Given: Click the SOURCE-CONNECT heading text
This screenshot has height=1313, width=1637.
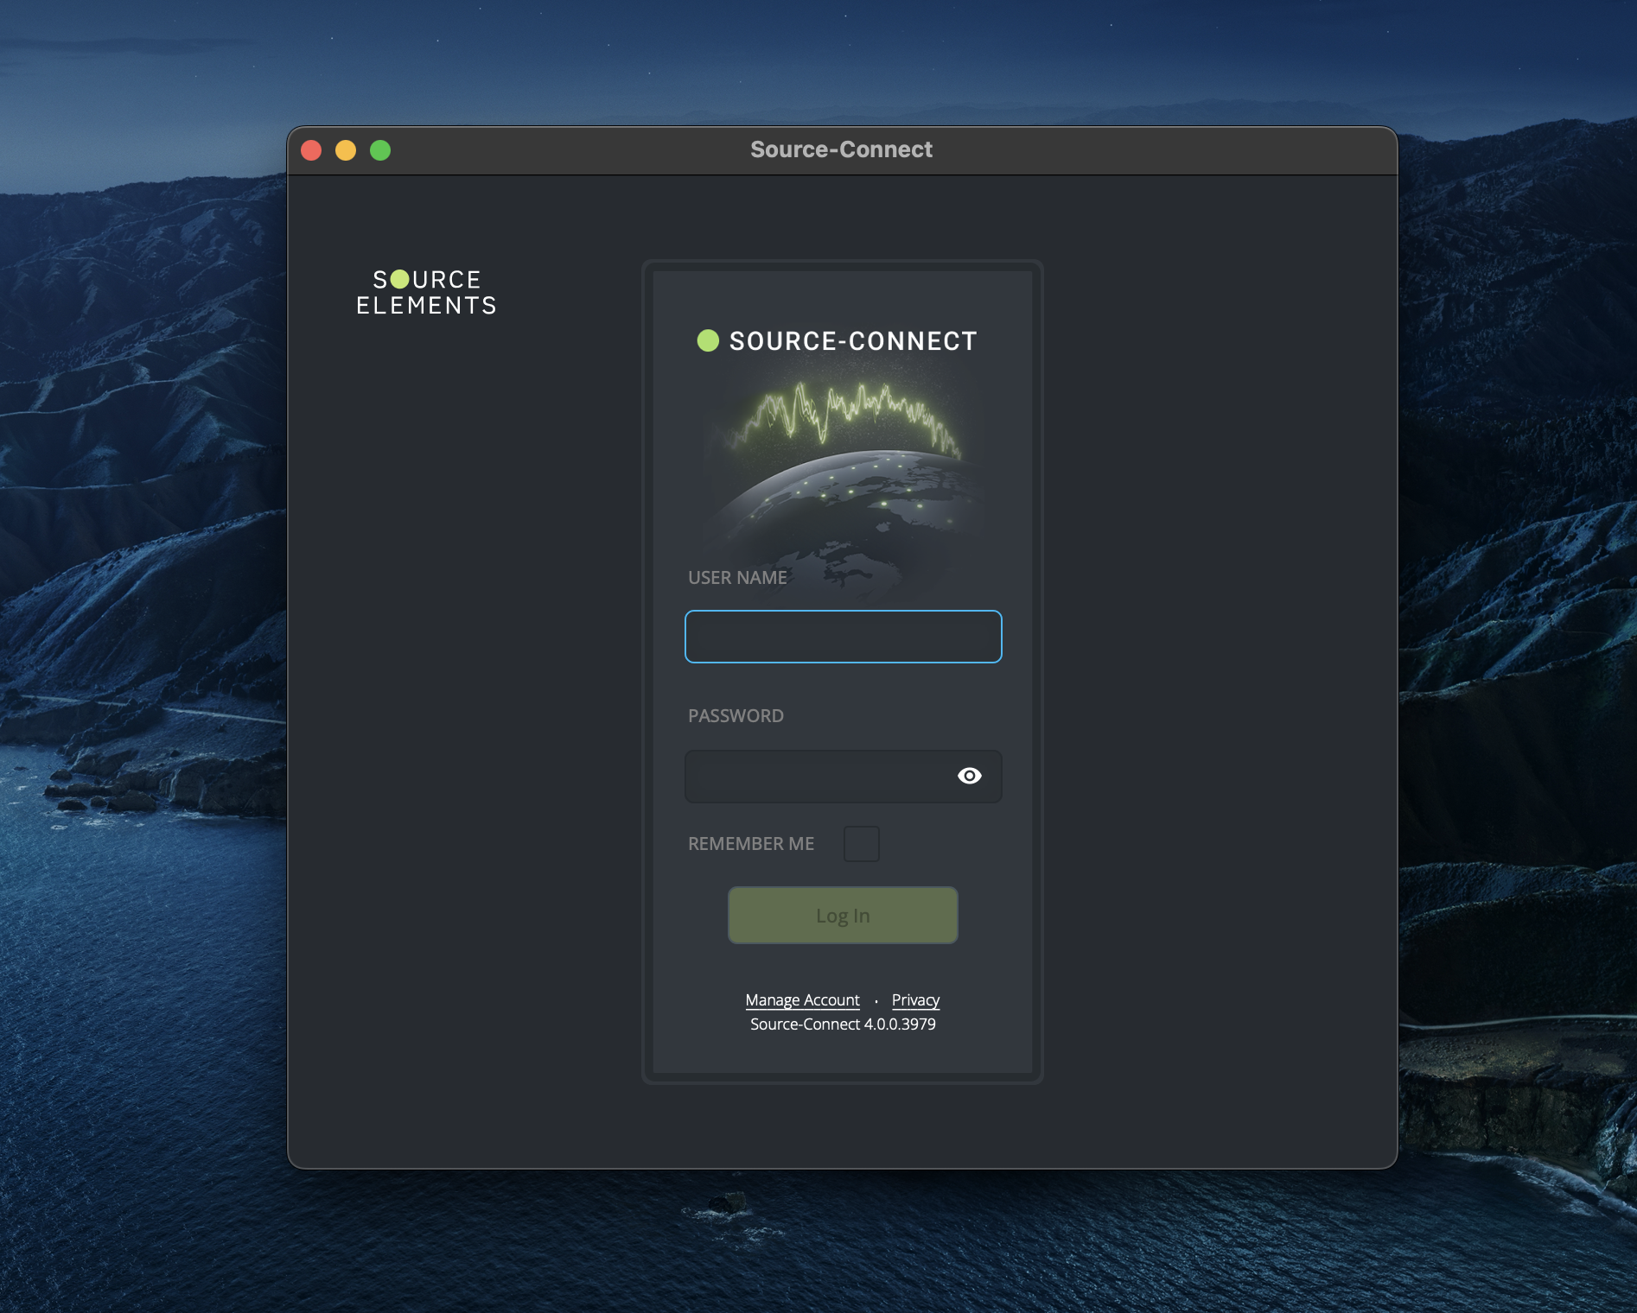Looking at the screenshot, I should [x=852, y=341].
